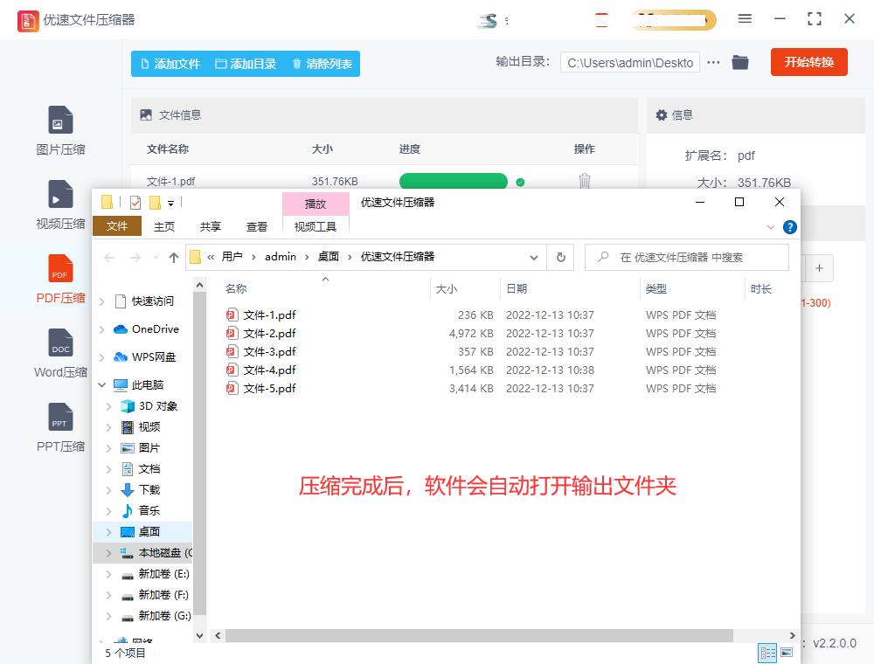Click the 清除列表 clear list button
The width and height of the screenshot is (874, 664).
pos(323,64)
